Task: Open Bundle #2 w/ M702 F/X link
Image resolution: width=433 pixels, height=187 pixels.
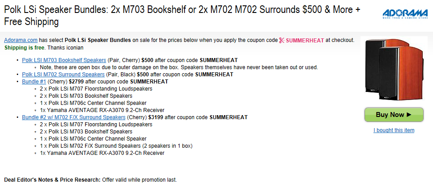Action: coord(73,117)
